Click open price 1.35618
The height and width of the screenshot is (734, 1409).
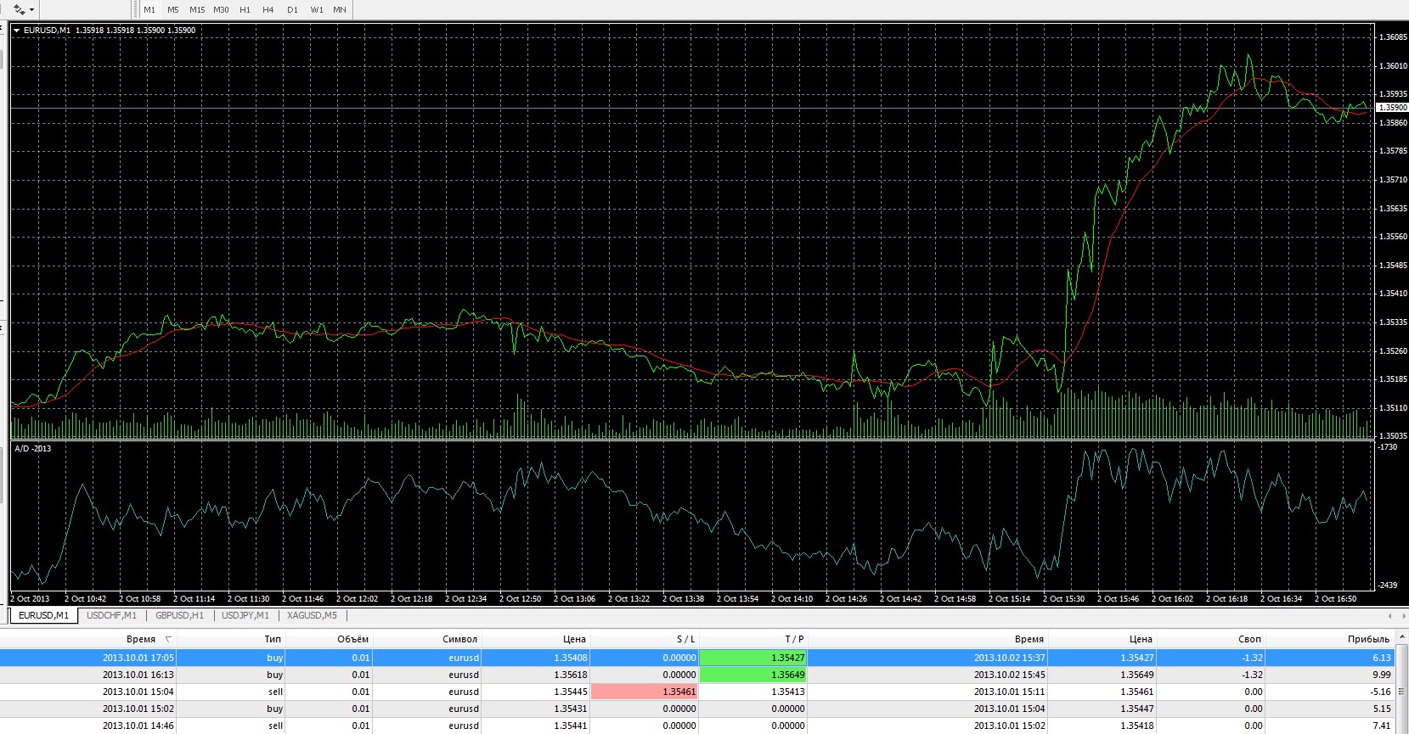(571, 675)
